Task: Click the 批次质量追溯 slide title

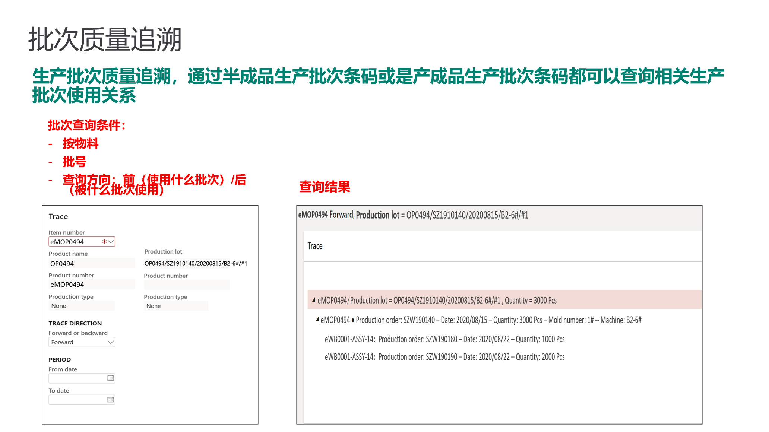Action: click(105, 39)
